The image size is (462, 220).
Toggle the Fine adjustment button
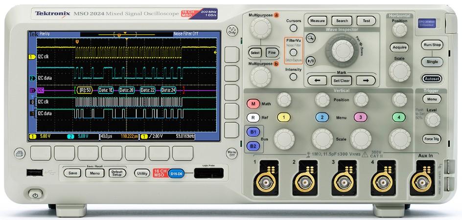point(272,53)
